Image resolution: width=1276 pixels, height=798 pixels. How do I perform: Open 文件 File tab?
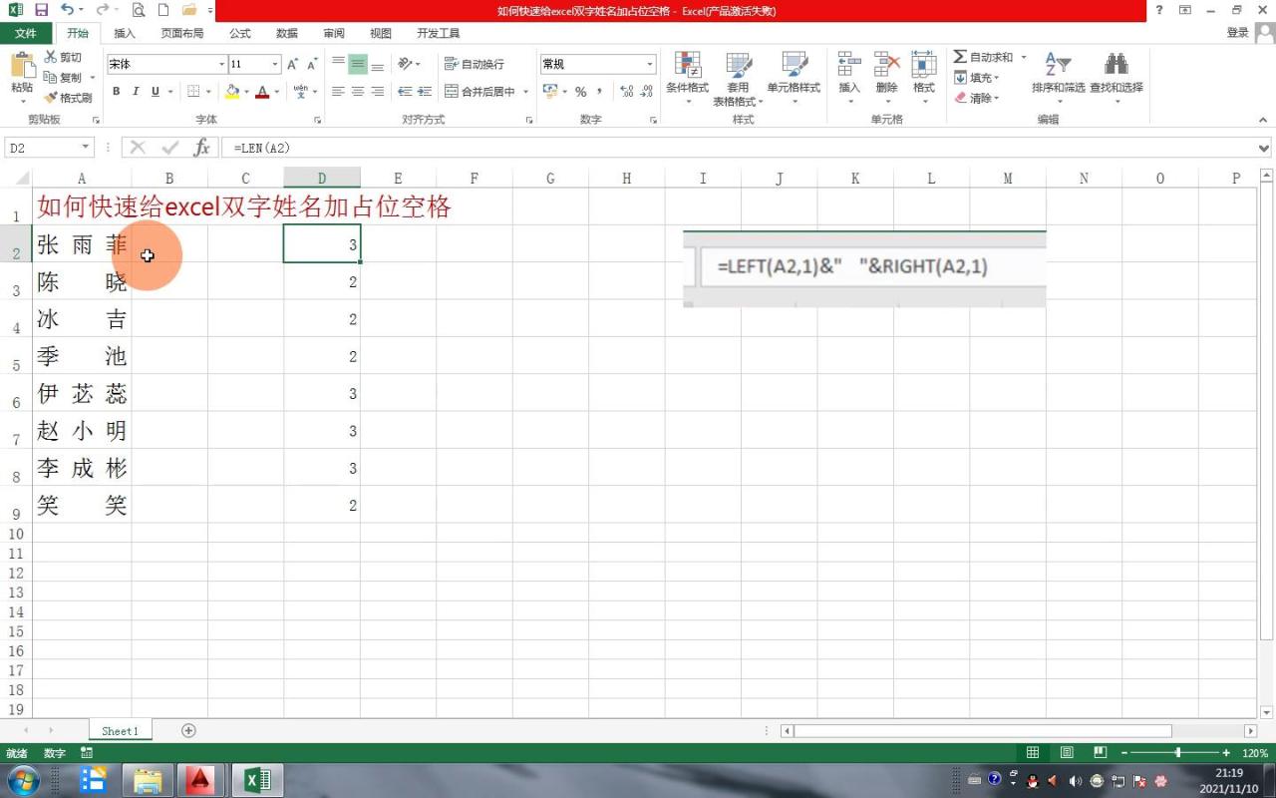tap(25, 33)
